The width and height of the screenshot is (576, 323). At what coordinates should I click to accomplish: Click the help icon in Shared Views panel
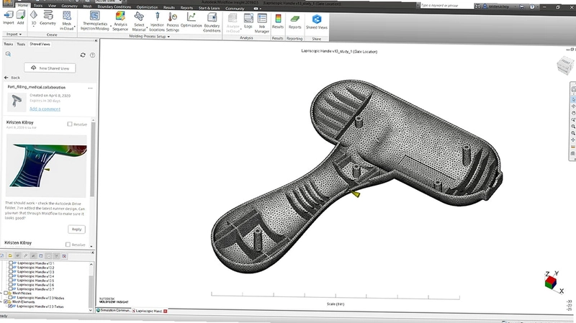(93, 55)
